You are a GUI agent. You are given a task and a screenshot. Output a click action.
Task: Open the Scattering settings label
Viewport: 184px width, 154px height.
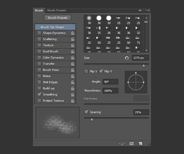pyautogui.click(x=50, y=39)
